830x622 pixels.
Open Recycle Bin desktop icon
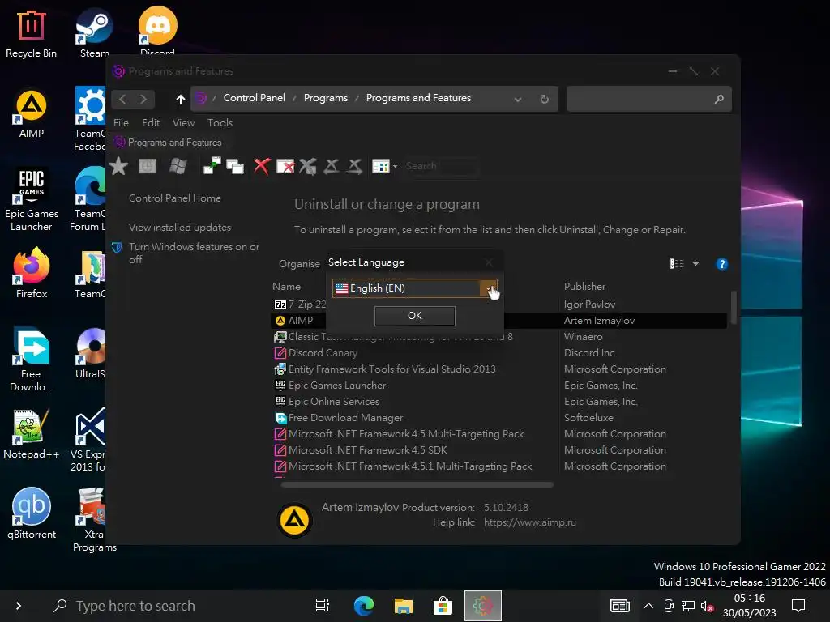[x=31, y=34]
